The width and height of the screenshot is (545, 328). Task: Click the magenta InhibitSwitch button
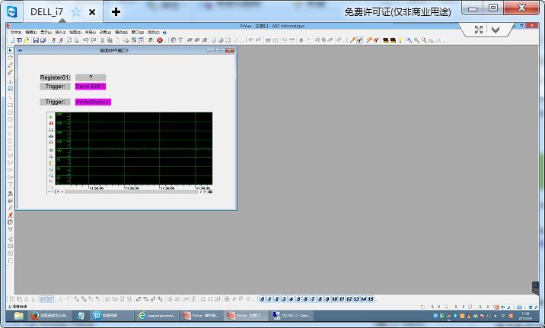[93, 102]
